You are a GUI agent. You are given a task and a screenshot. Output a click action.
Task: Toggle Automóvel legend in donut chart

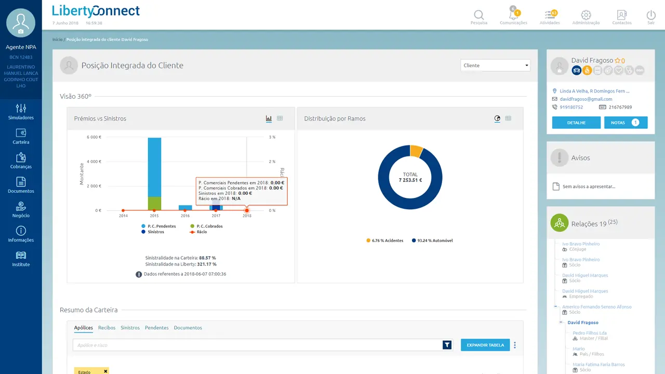pyautogui.click(x=432, y=241)
